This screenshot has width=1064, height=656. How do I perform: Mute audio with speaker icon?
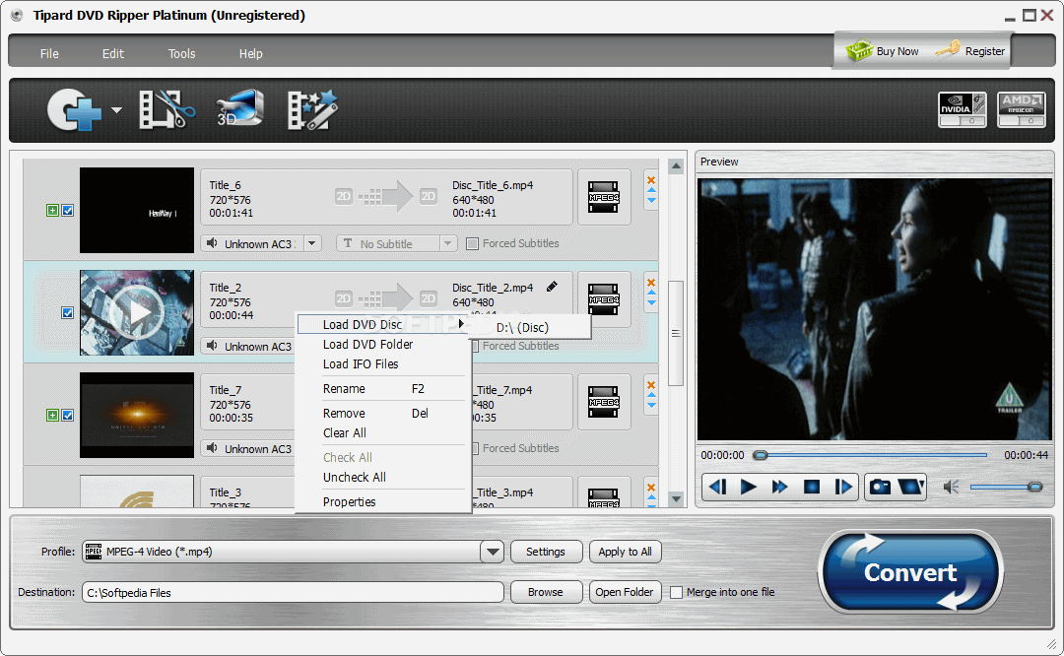952,487
